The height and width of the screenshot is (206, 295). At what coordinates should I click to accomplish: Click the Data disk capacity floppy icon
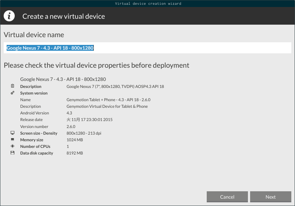(x=13, y=153)
